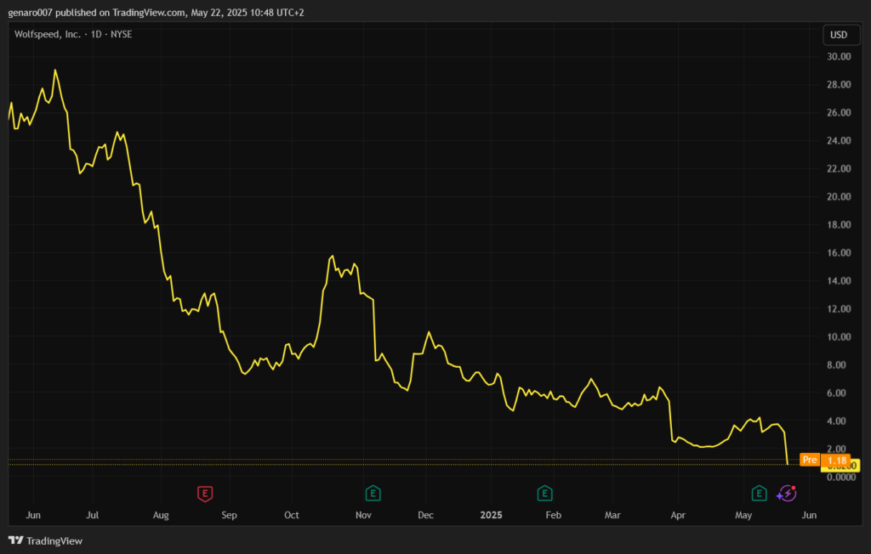Click the orange Pre pre-market label
This screenshot has width=871, height=554.
(810, 460)
